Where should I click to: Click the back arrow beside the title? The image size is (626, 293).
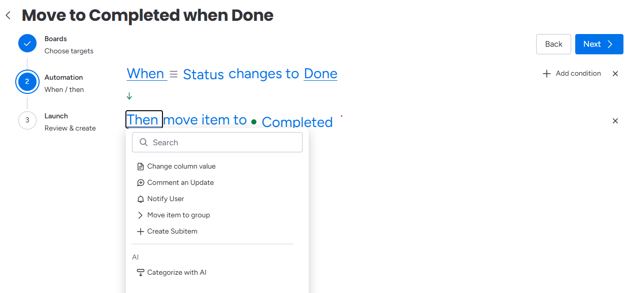pos(8,16)
